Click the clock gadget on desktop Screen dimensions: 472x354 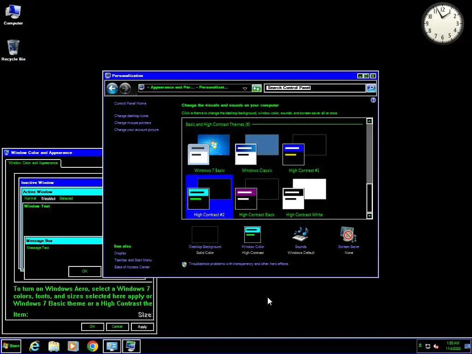tap(442, 23)
